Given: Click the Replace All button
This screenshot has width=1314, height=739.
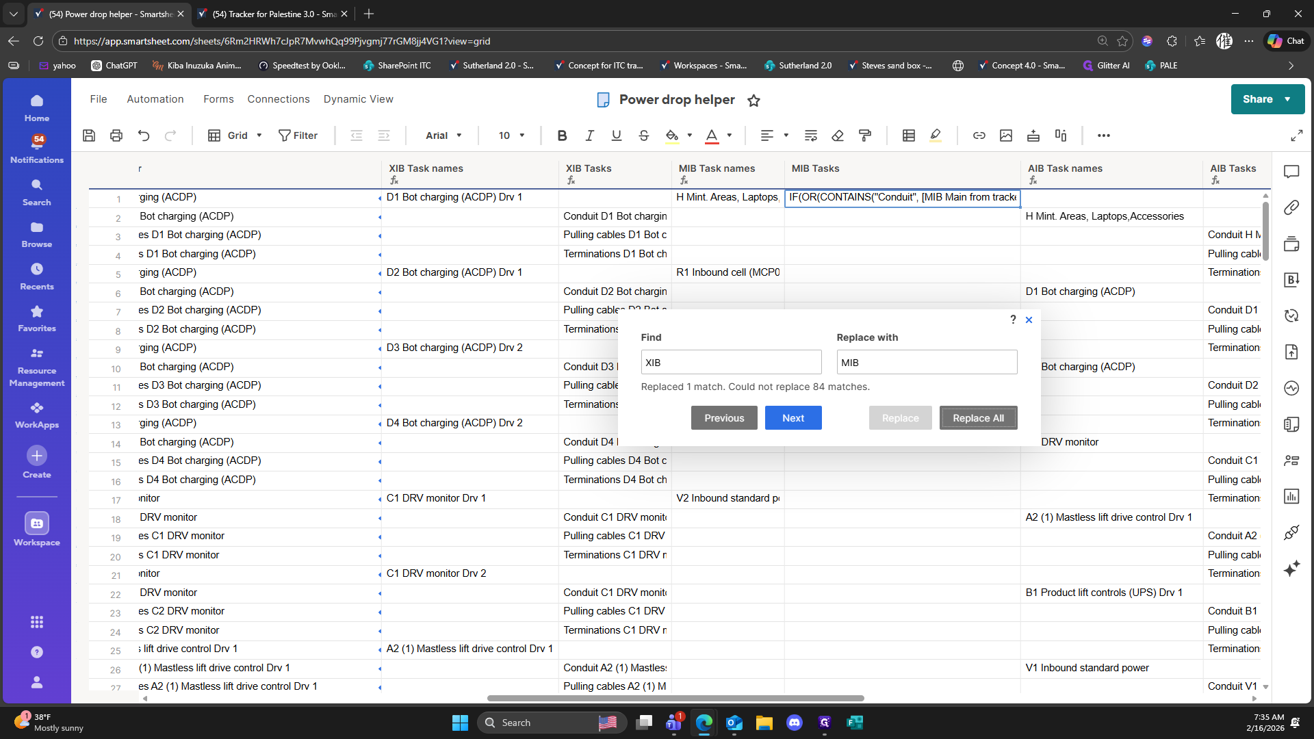Looking at the screenshot, I should click(x=978, y=418).
